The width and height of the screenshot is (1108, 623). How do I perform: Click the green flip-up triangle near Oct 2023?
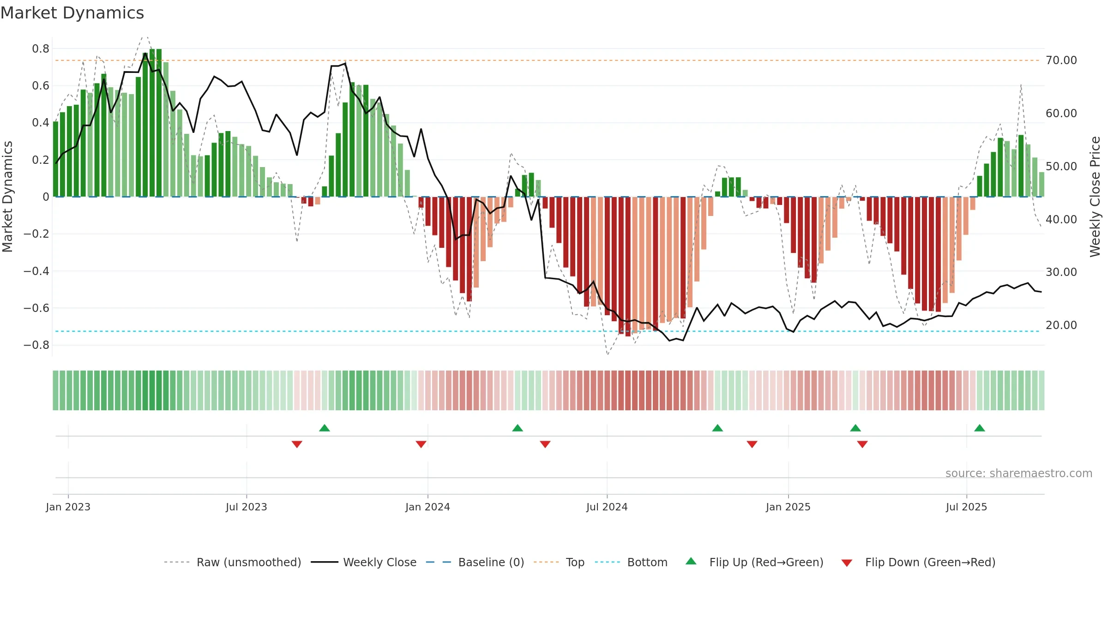coord(325,428)
